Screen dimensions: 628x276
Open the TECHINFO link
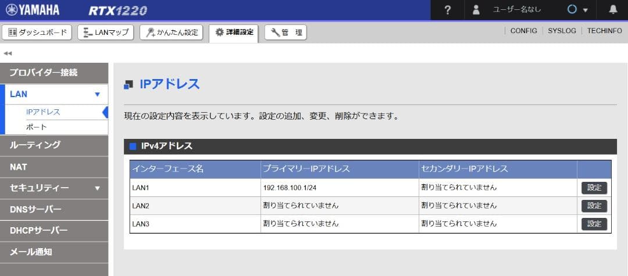[x=604, y=31]
